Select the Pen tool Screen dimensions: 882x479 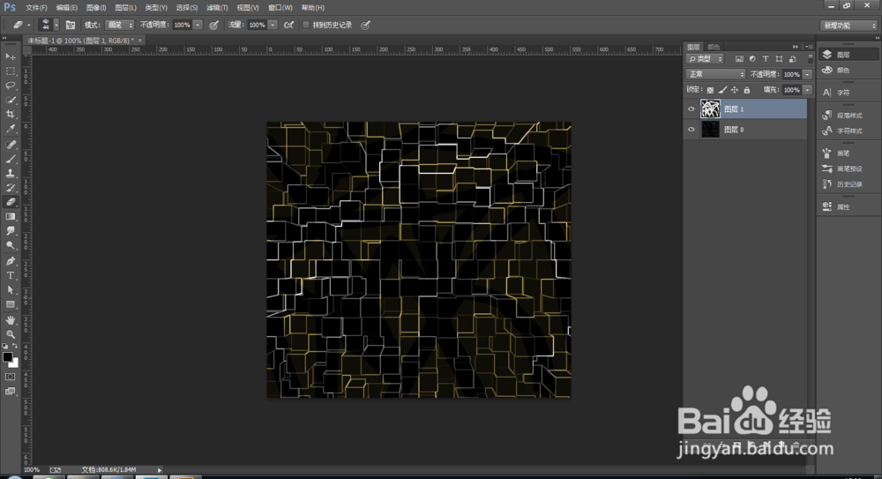[10, 261]
